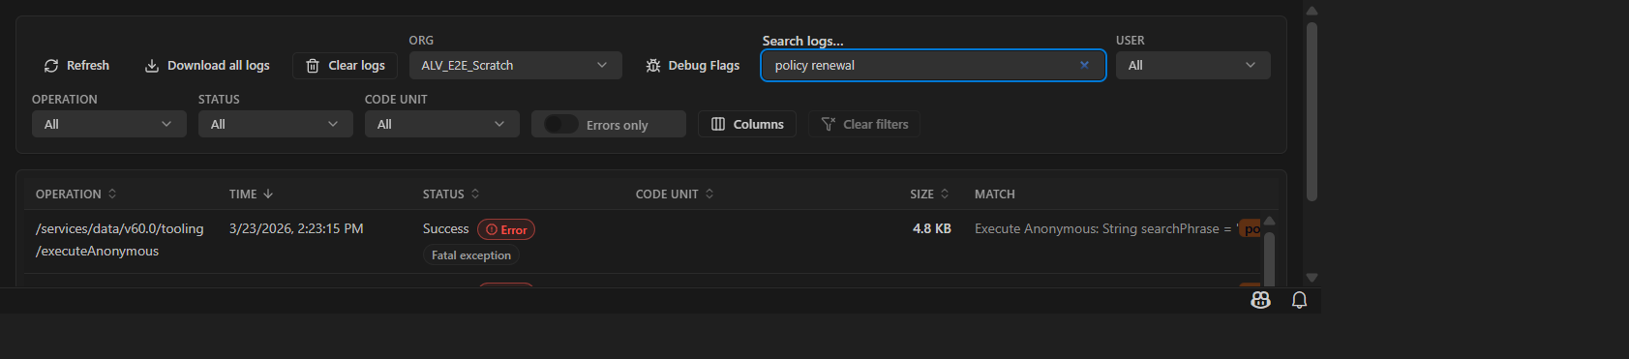Click the 4.8 KB size cell
This screenshot has width=1629, height=359.
932,229
